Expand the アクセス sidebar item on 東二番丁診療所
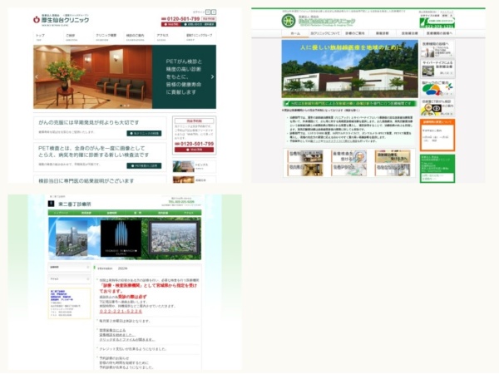Image resolution: width=499 pixels, height=374 pixels. point(69,278)
